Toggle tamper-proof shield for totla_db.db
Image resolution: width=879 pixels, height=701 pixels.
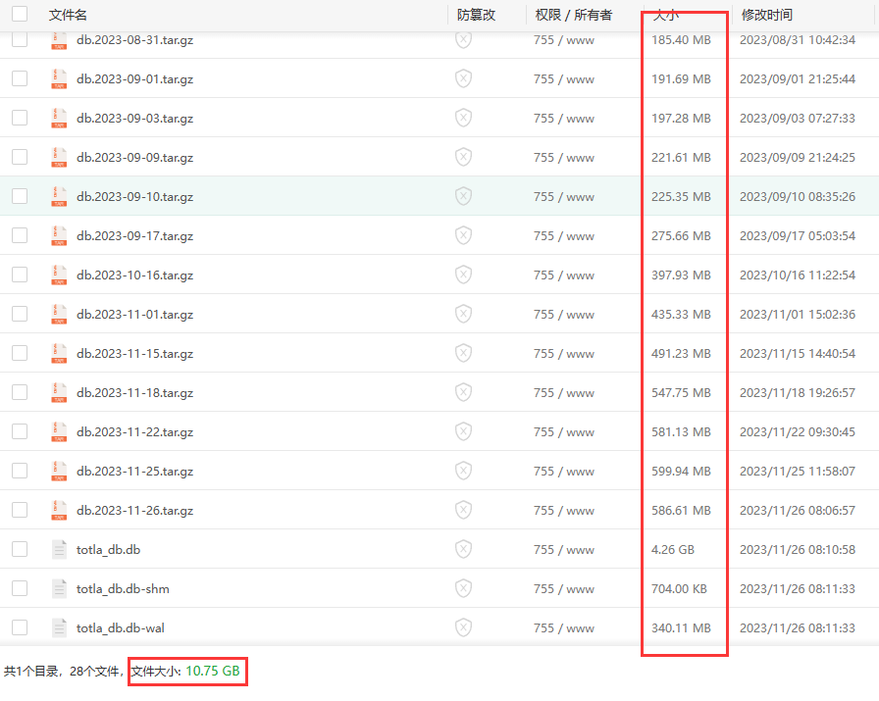(x=463, y=549)
